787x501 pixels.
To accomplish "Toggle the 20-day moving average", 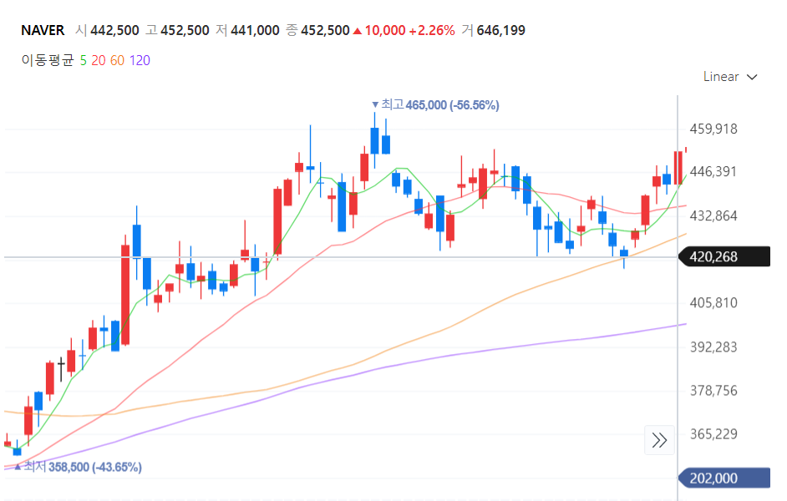I will (99, 61).
